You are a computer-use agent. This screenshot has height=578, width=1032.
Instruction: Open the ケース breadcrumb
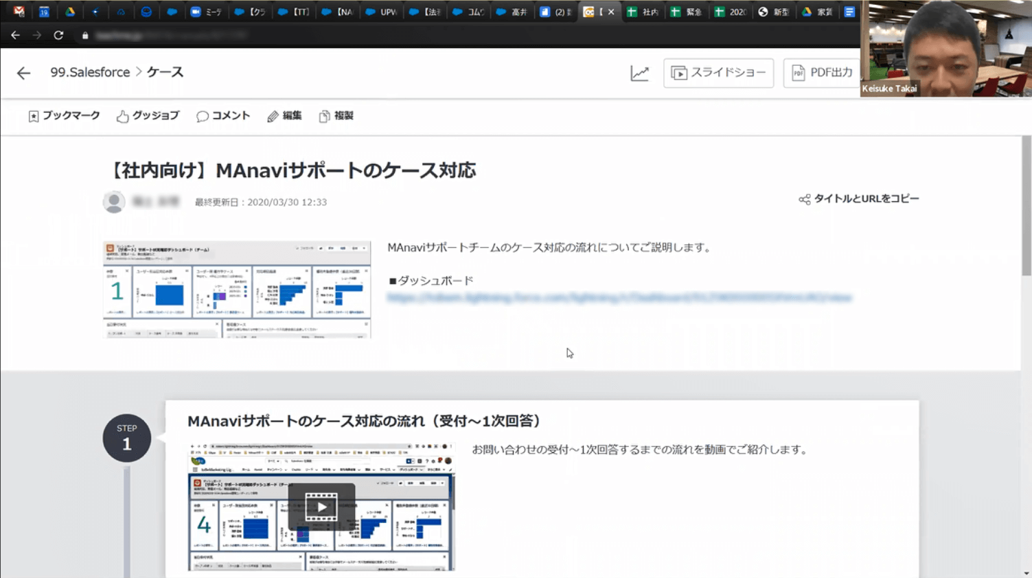[x=165, y=72]
